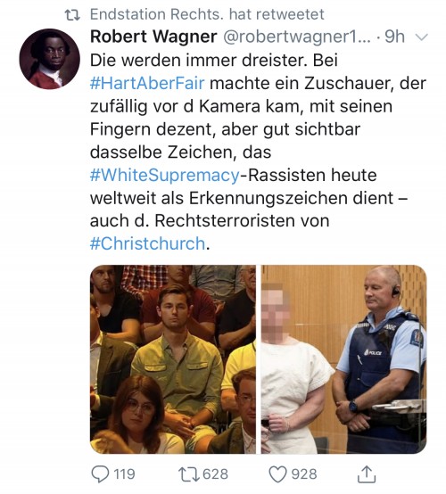
Task: Open the #Christchurch hashtag
Action: [147, 243]
